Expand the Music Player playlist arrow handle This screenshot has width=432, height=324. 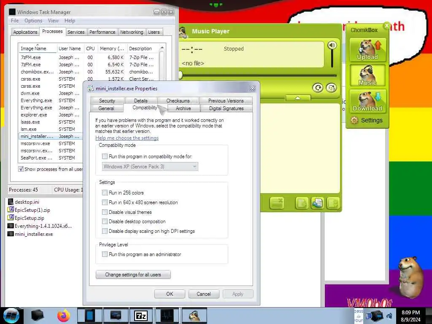[298, 98]
